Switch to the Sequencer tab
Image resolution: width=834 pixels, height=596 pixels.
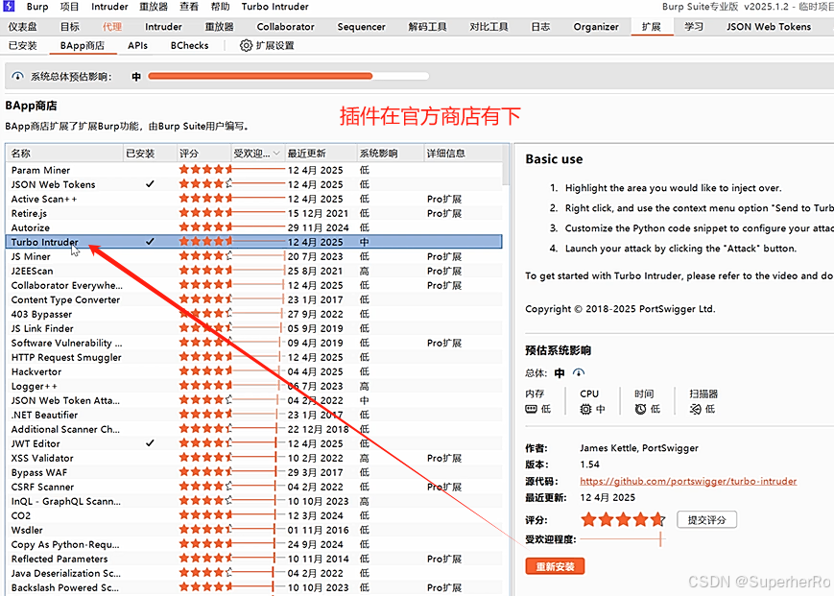(x=361, y=27)
